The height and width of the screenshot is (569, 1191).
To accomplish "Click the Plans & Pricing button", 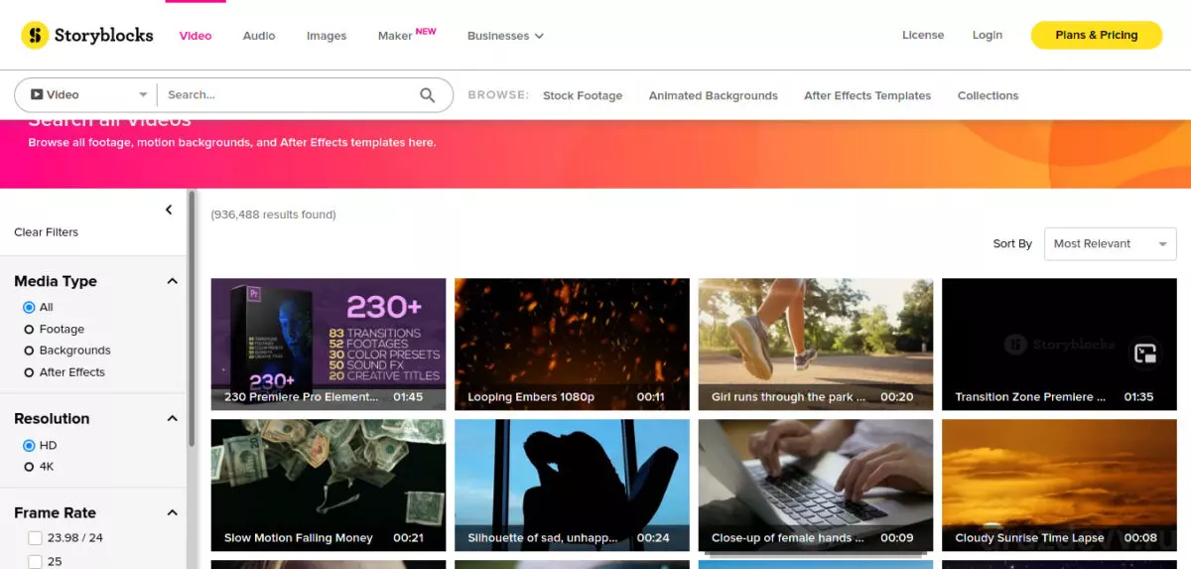I will 1096,35.
